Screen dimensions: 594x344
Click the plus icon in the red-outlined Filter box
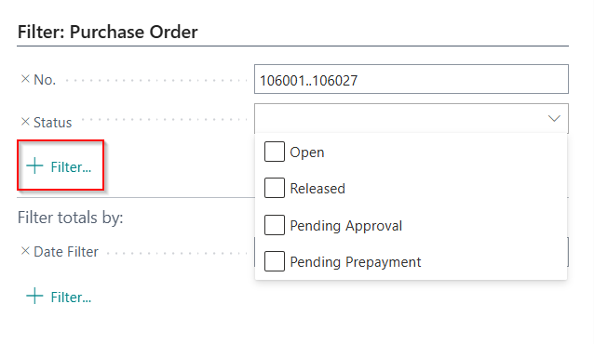[x=34, y=165]
